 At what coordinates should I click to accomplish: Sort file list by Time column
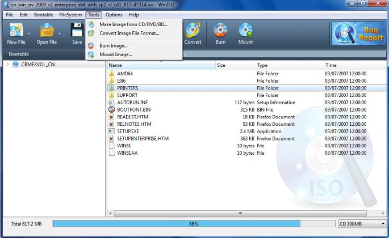(355, 65)
